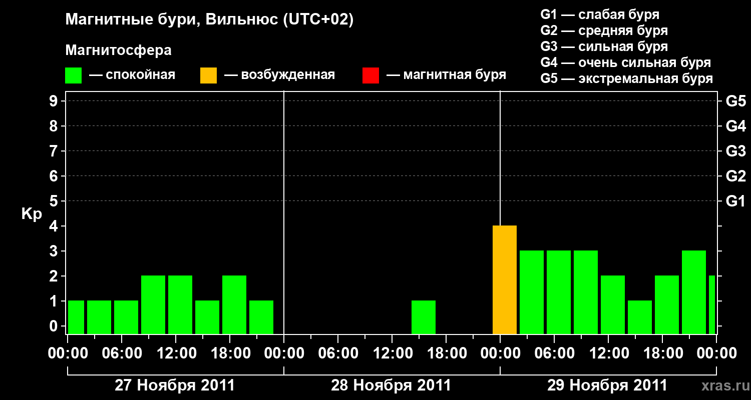Click the '18:00' time label for 27 November
The height and width of the screenshot is (400, 751).
click(230, 353)
